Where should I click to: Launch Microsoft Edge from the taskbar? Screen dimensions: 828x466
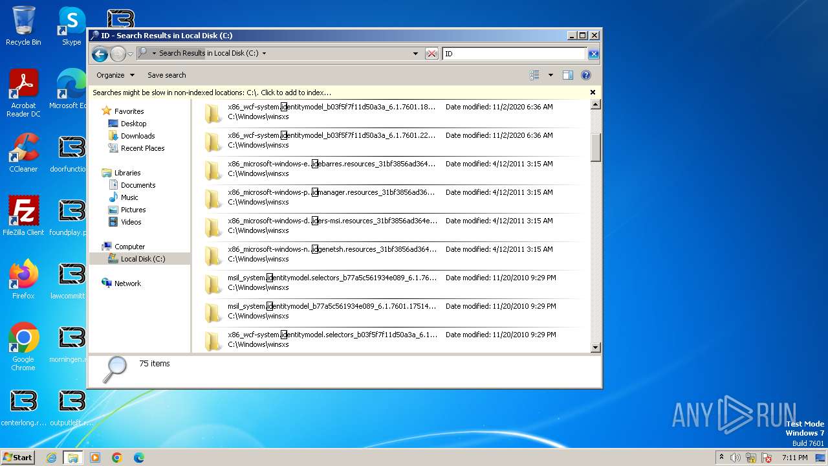pos(138,458)
